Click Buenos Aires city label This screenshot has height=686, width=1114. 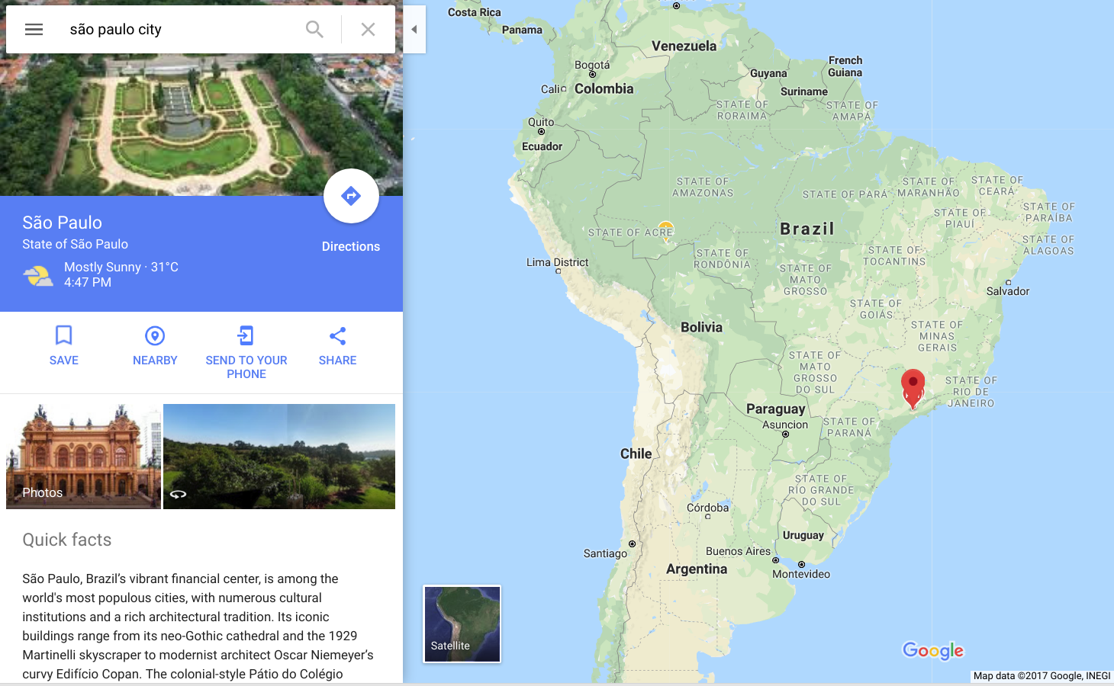pos(738,551)
